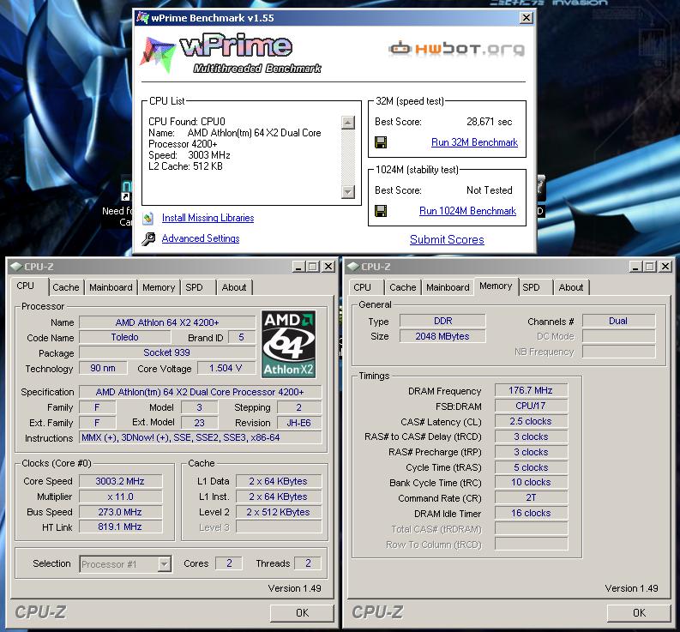This screenshot has width=680, height=632.
Task: Close the wPrime Benchmark window
Action: point(526,18)
